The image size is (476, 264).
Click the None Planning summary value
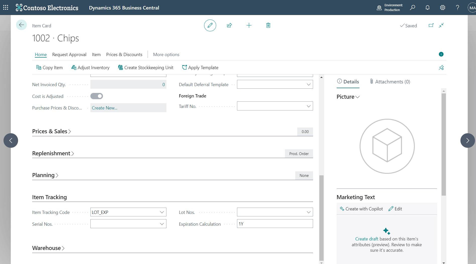(304, 176)
